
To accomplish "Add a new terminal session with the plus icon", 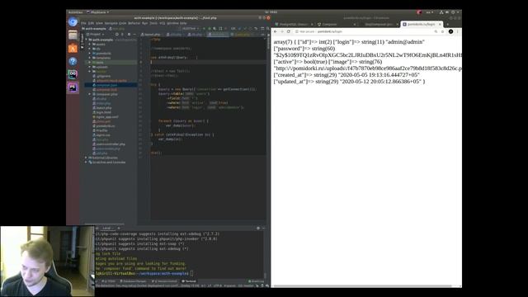I will (119, 228).
